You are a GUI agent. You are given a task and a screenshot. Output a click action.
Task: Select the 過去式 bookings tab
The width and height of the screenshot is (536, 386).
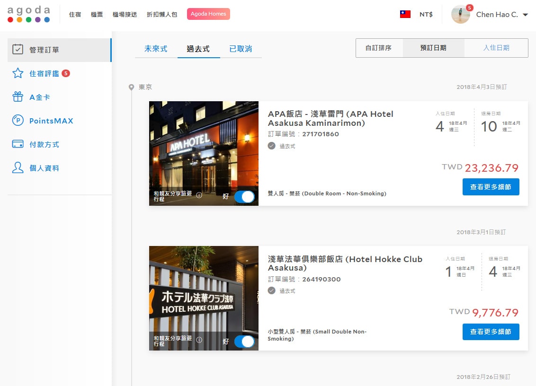(x=198, y=49)
